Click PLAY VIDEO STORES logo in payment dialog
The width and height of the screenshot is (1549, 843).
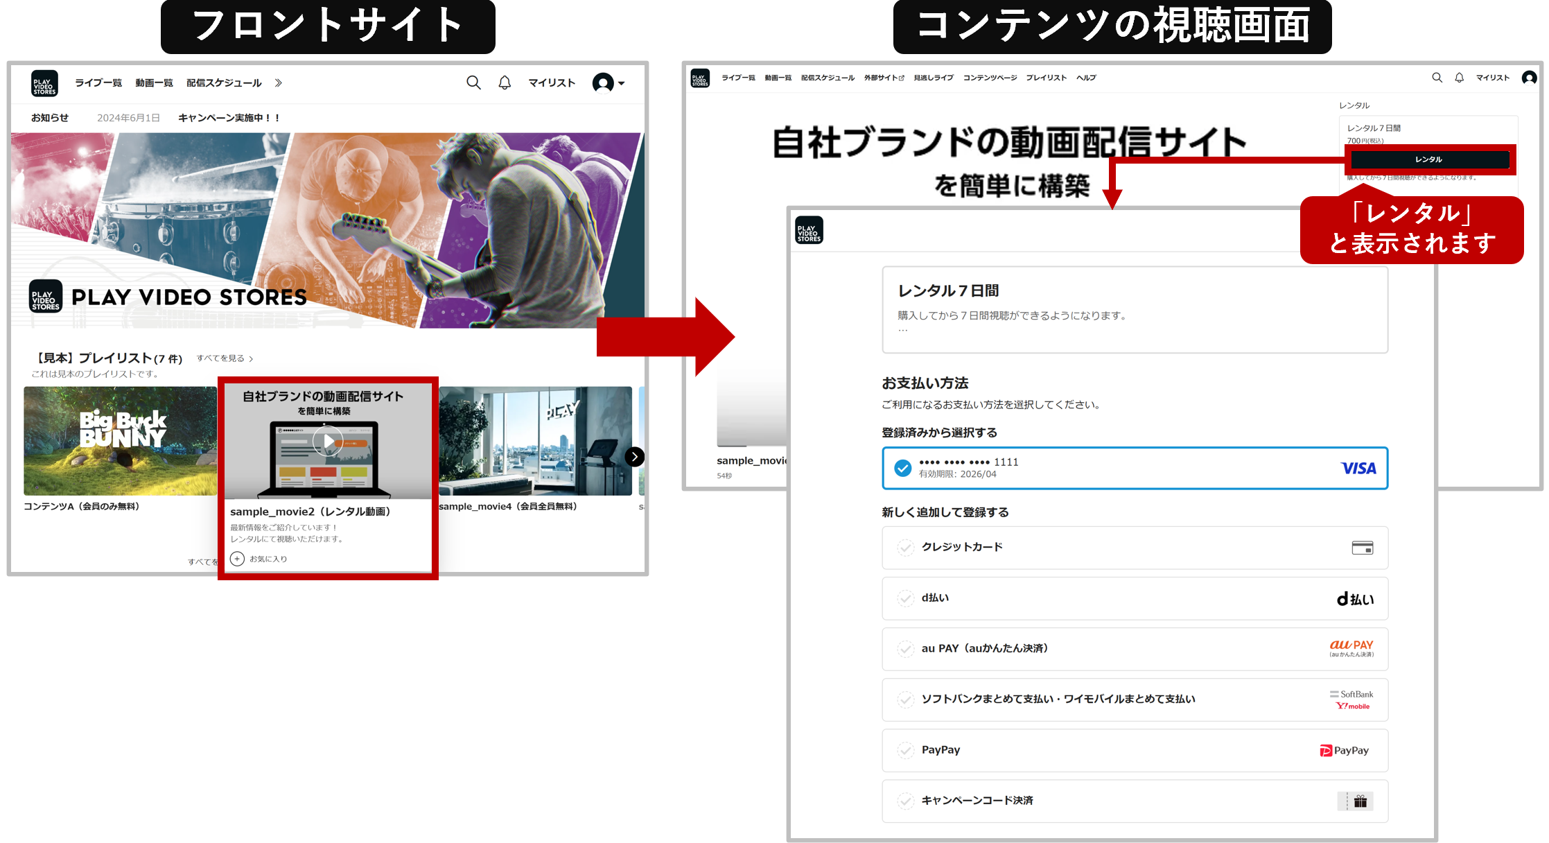pyautogui.click(x=809, y=230)
